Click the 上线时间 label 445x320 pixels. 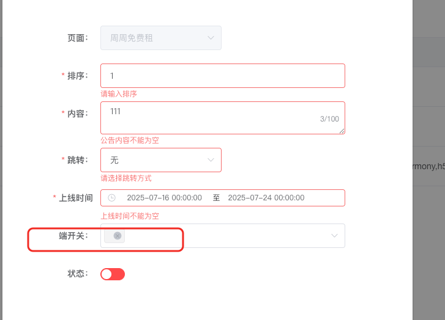(76, 198)
